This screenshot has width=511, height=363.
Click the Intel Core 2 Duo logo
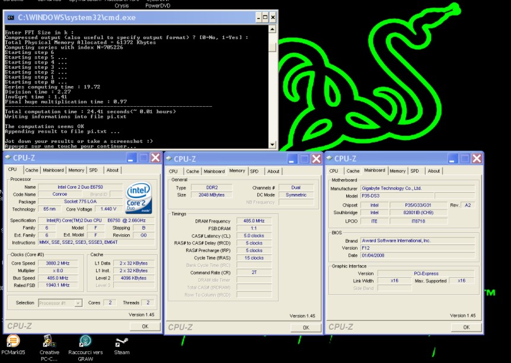[139, 198]
